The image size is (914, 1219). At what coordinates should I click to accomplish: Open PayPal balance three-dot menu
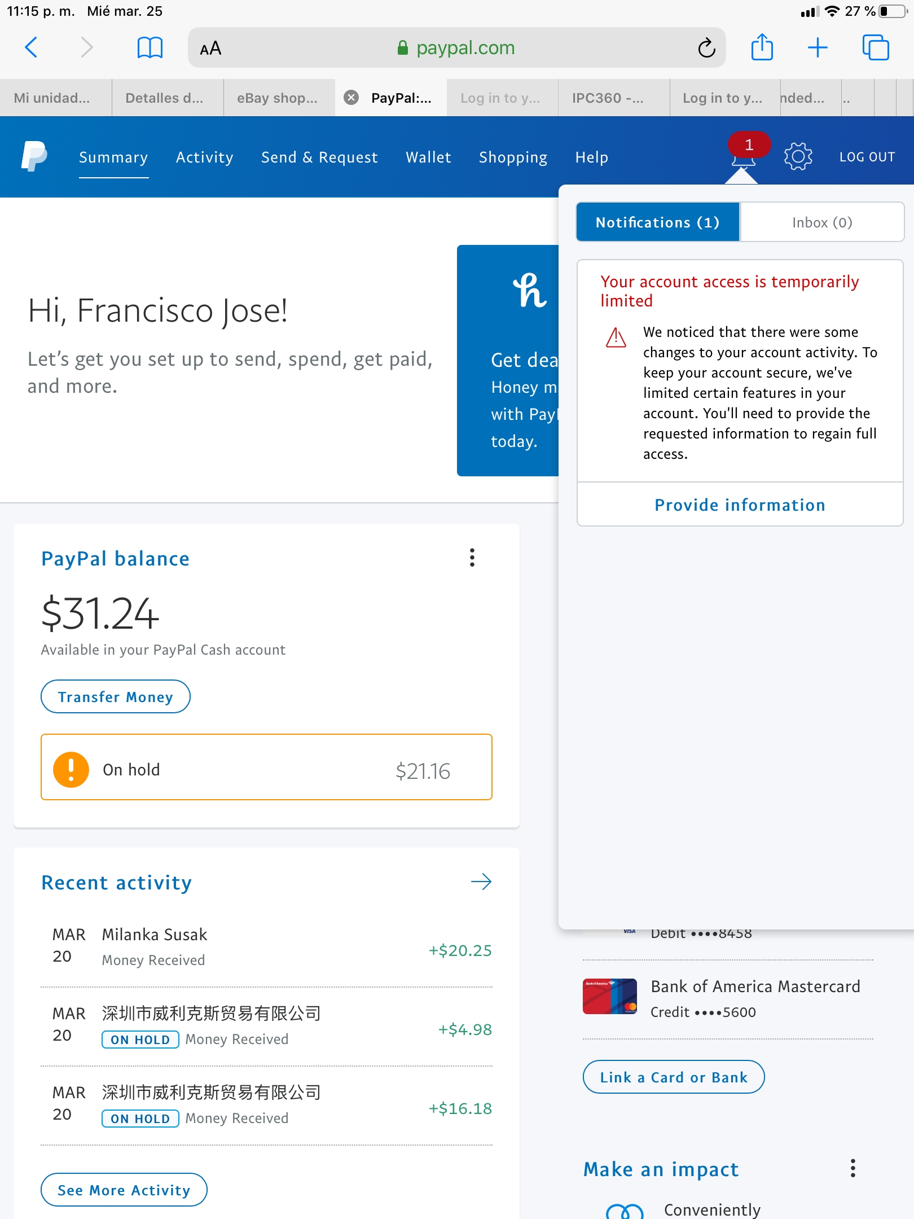click(x=472, y=558)
